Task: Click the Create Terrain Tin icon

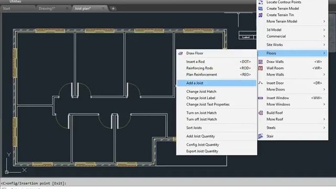Action: [260, 15]
